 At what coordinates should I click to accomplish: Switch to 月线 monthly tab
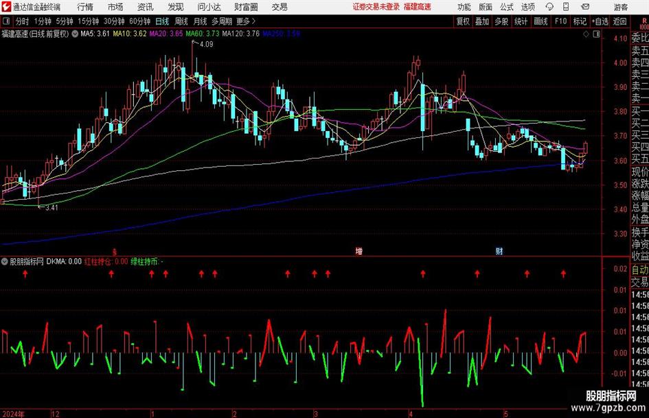click(200, 21)
